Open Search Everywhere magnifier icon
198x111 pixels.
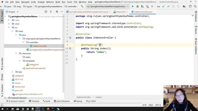tap(195, 6)
